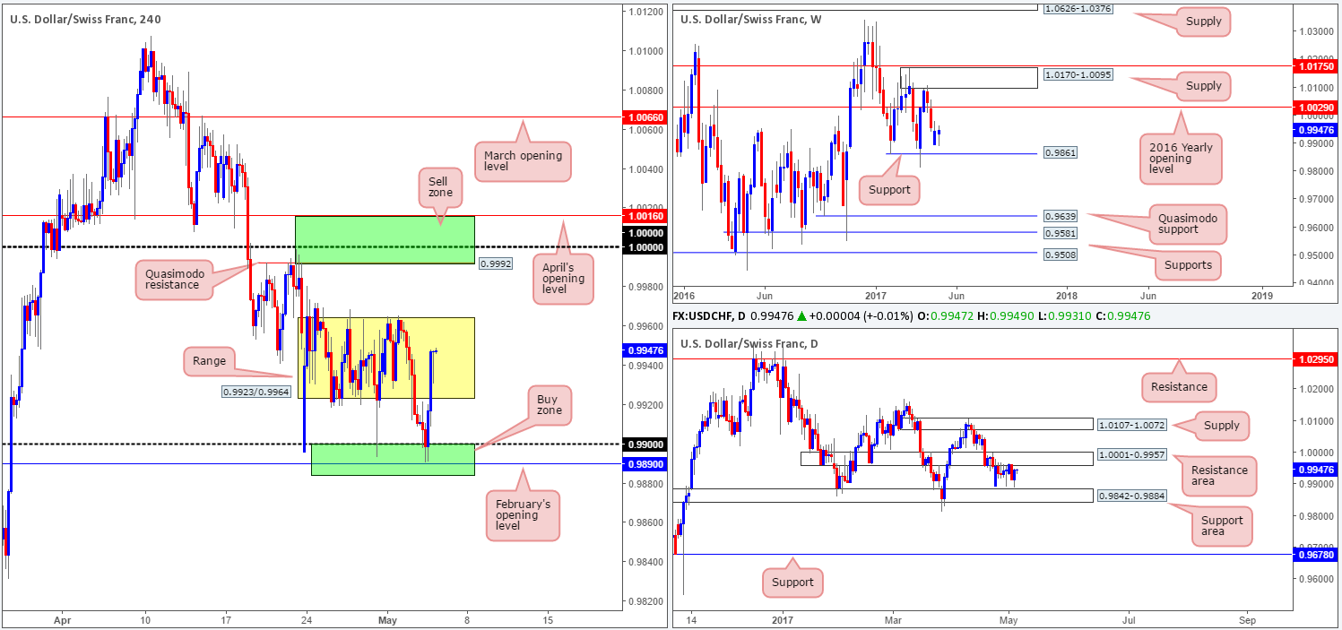Image resolution: width=1342 pixels, height=630 pixels.
Task: Select '2016 Yearly opening level' callout
Action: click(x=1182, y=158)
